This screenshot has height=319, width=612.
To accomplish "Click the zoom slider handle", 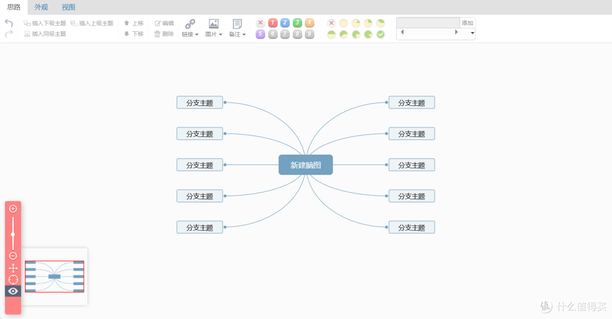I will [x=13, y=234].
